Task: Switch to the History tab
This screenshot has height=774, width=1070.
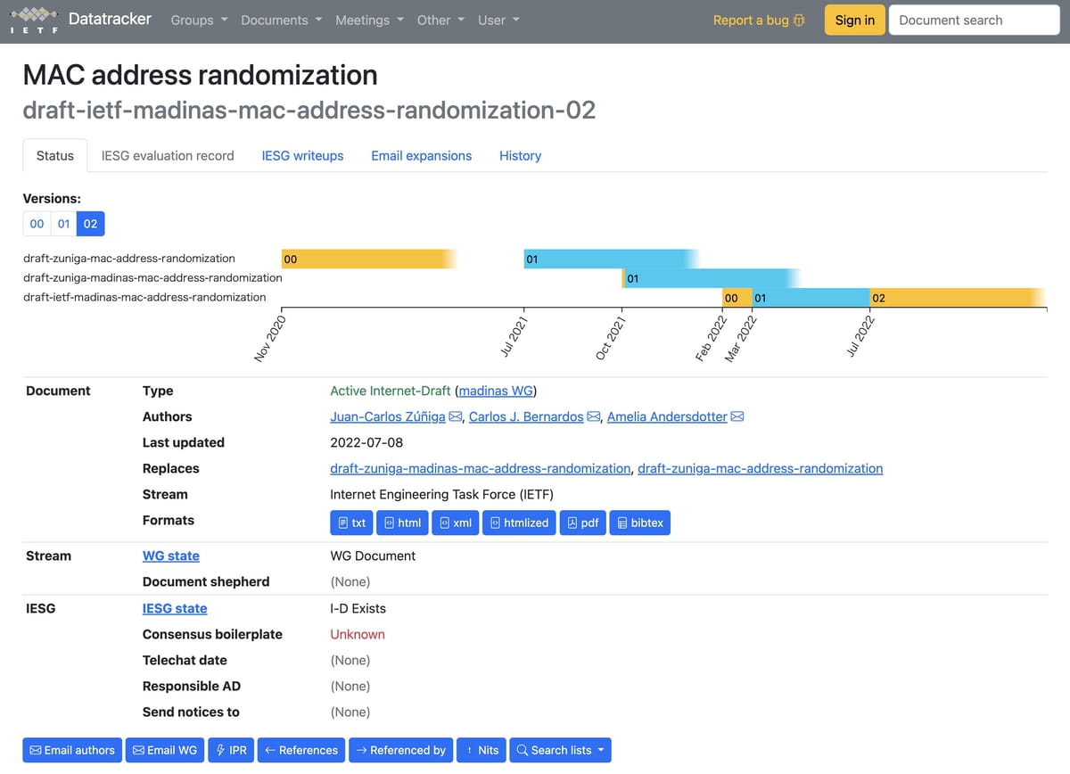Action: [x=521, y=155]
